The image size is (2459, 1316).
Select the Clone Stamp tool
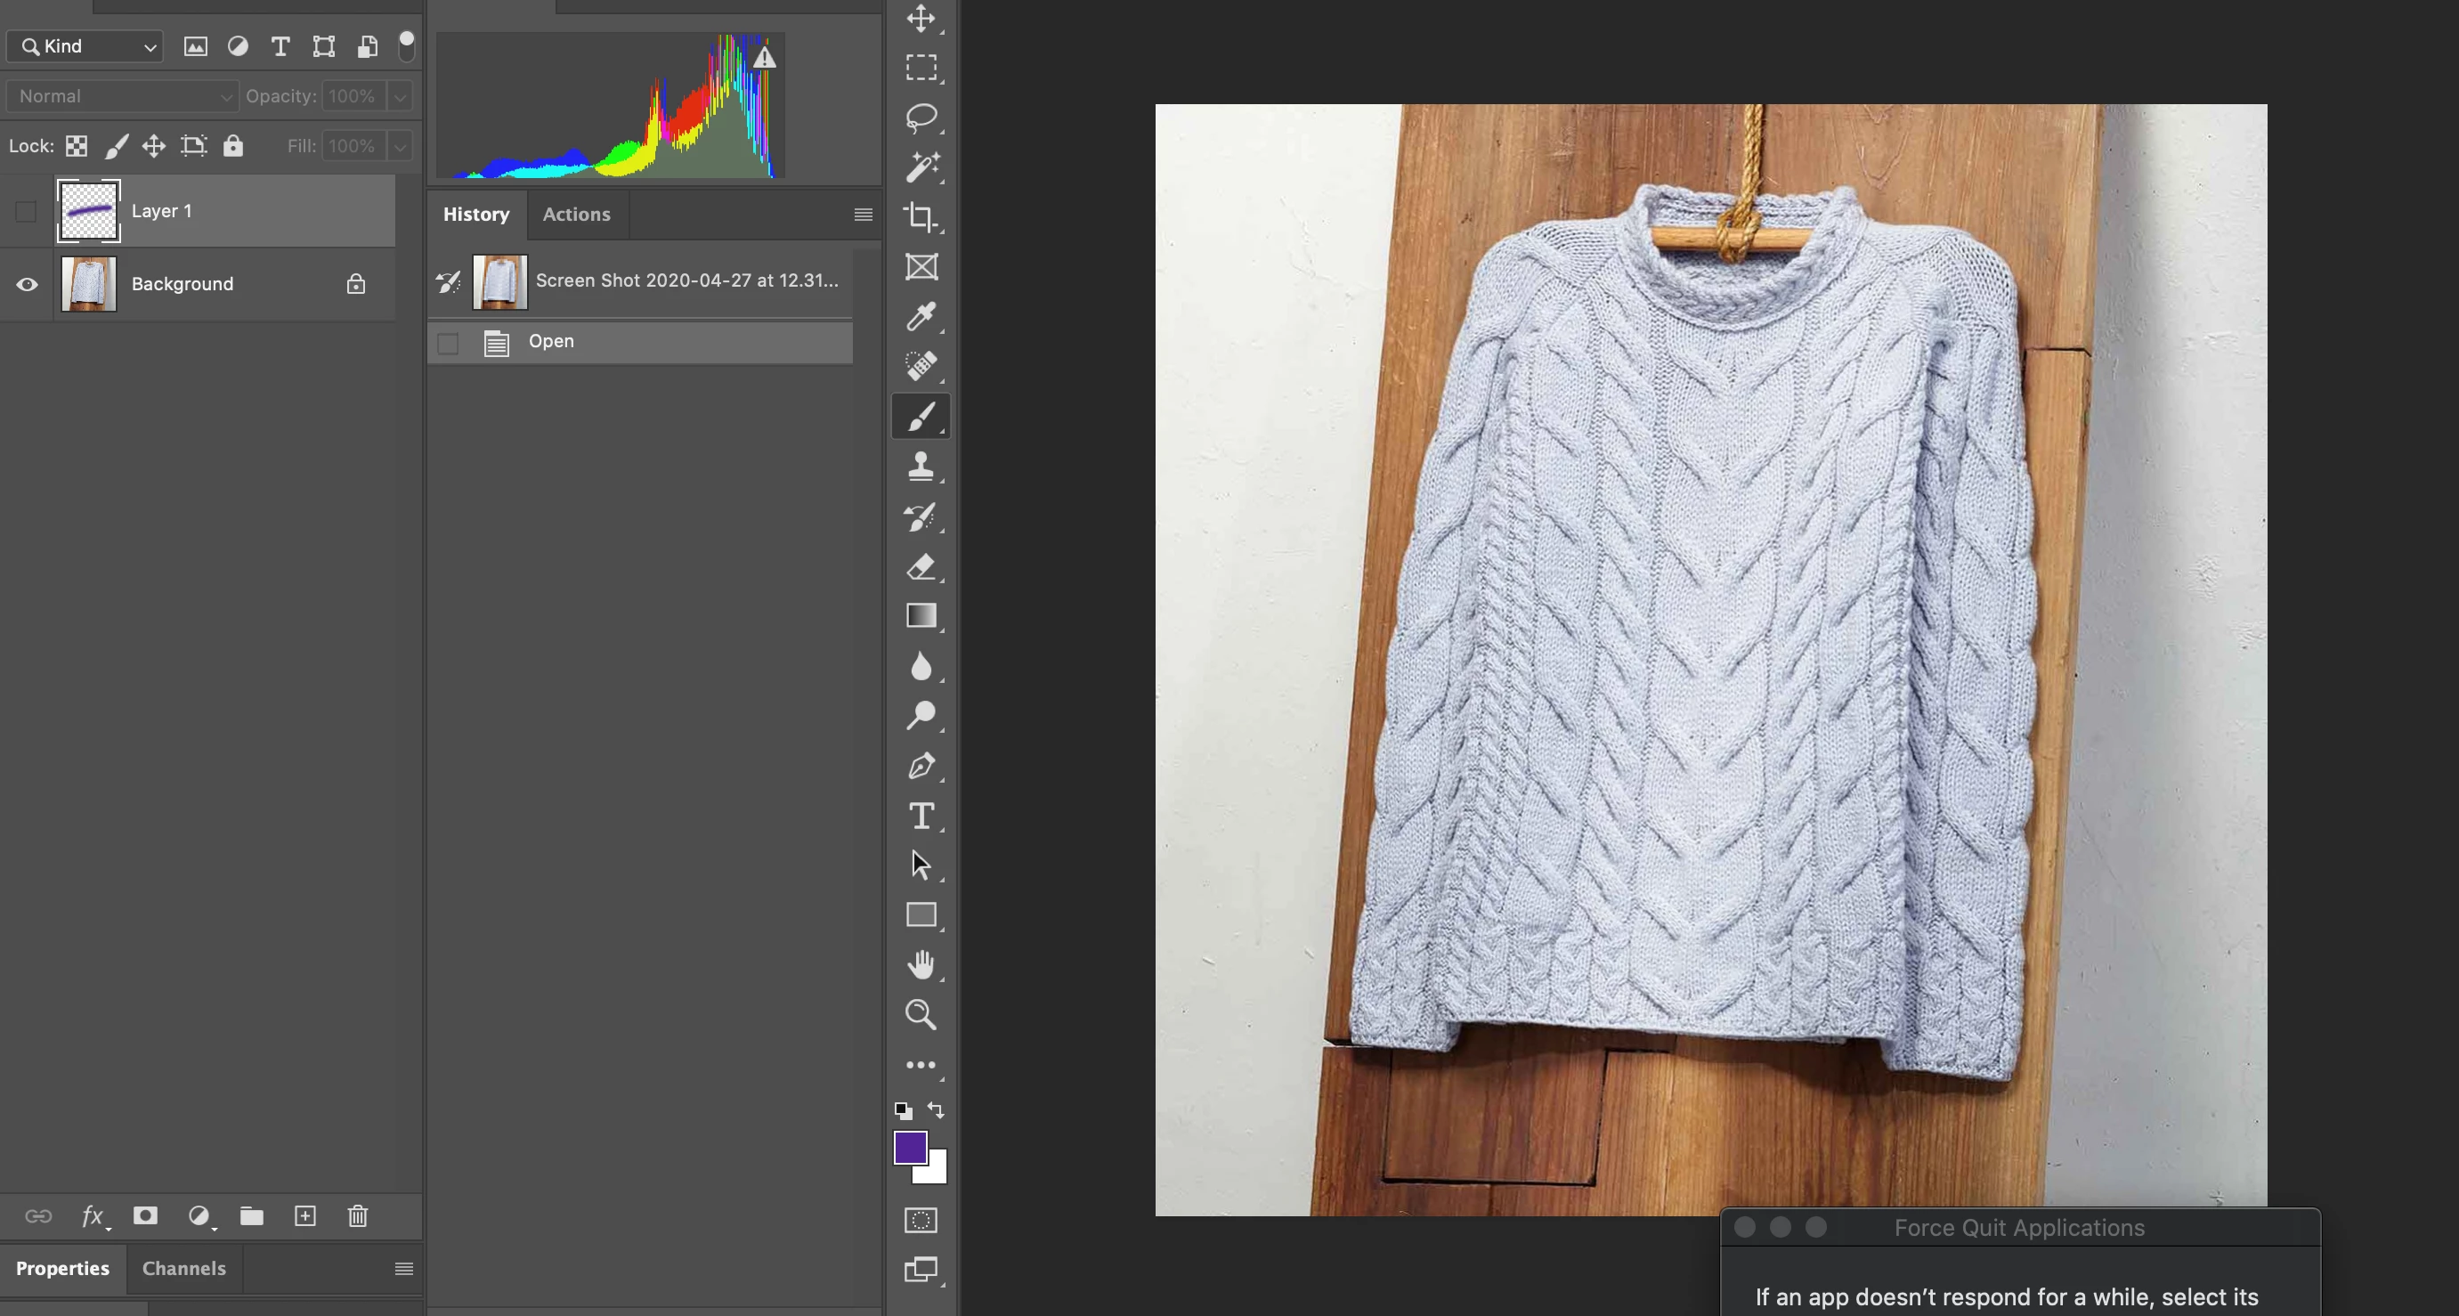921,466
